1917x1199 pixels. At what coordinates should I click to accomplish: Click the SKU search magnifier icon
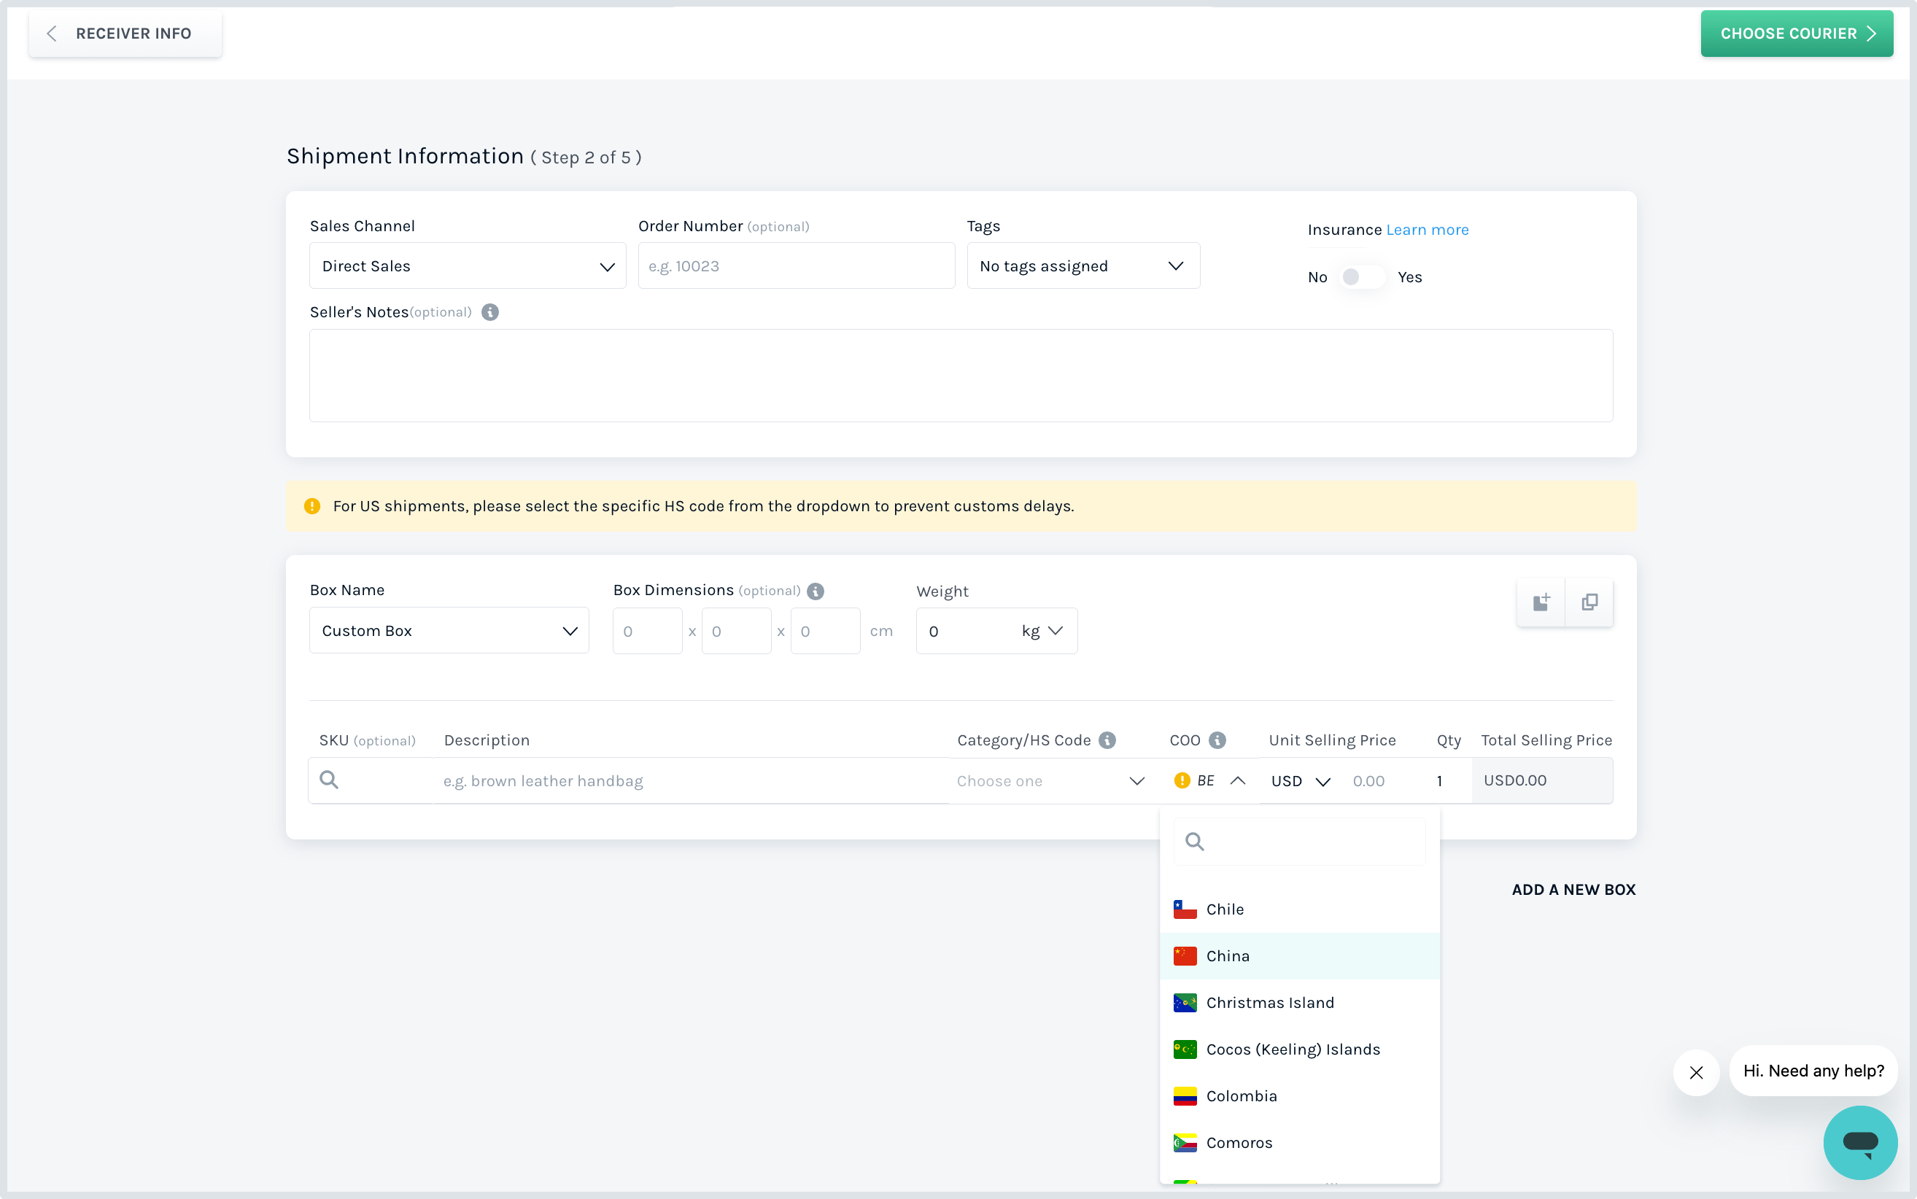point(328,780)
